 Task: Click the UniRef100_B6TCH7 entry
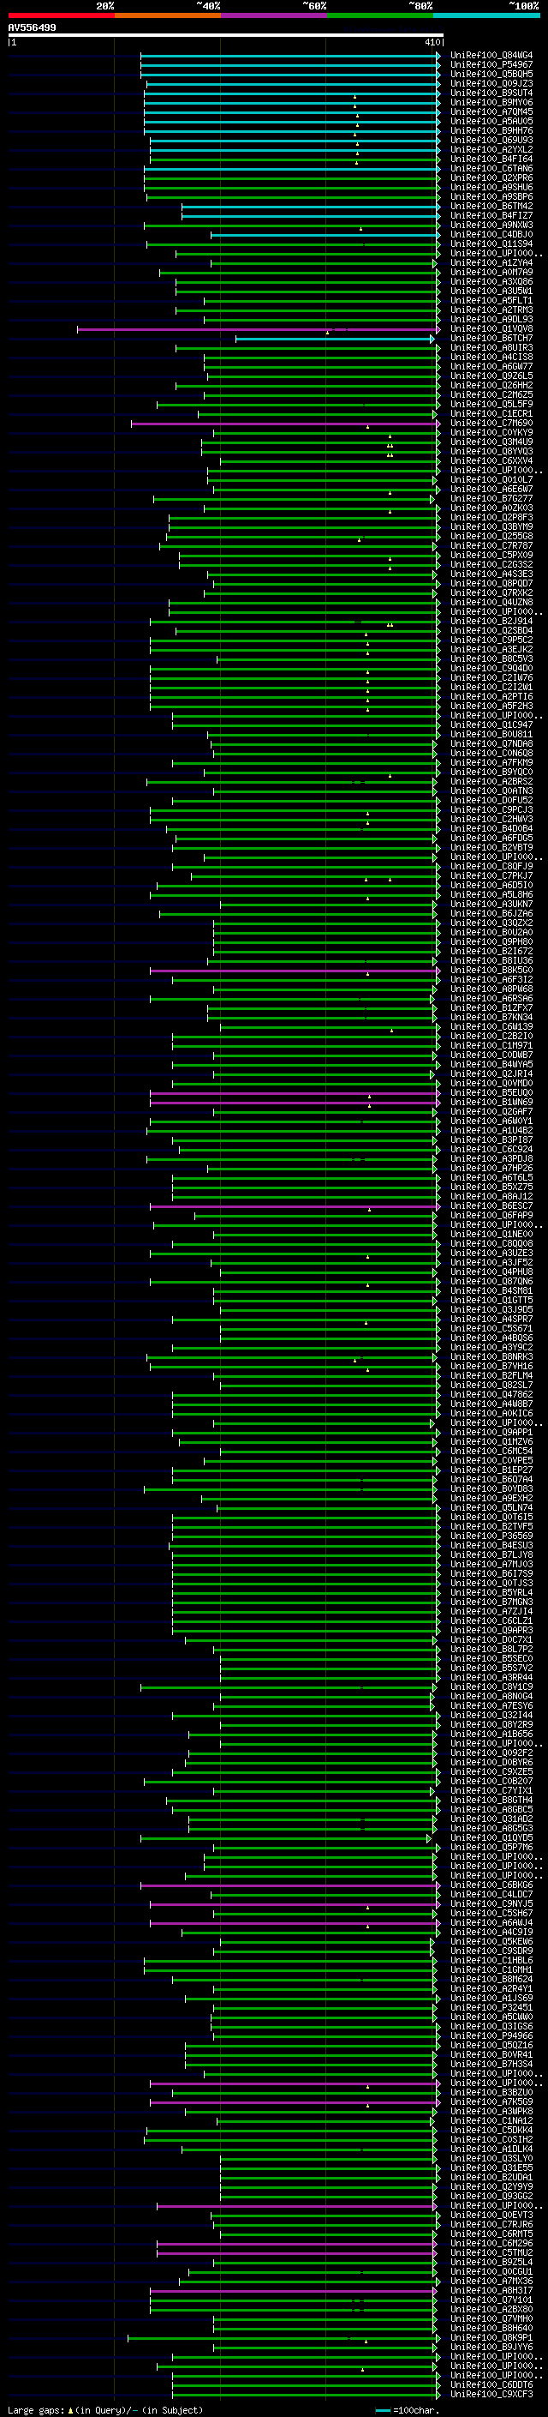(491, 339)
